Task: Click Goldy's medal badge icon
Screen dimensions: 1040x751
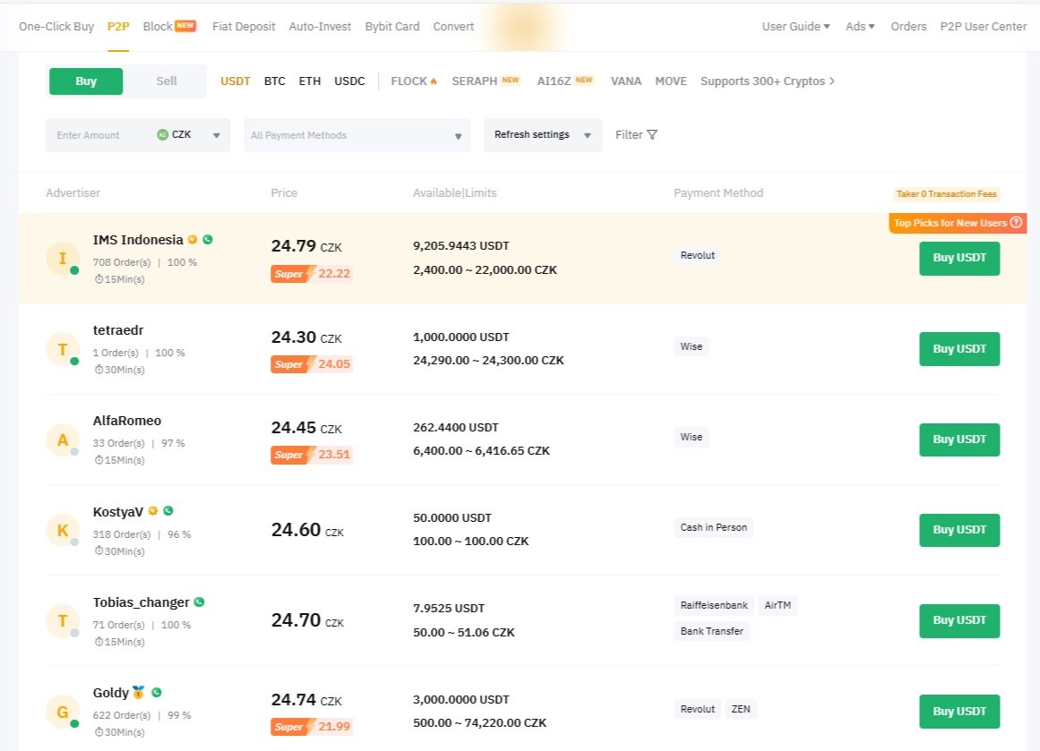Action: pyautogui.click(x=138, y=693)
